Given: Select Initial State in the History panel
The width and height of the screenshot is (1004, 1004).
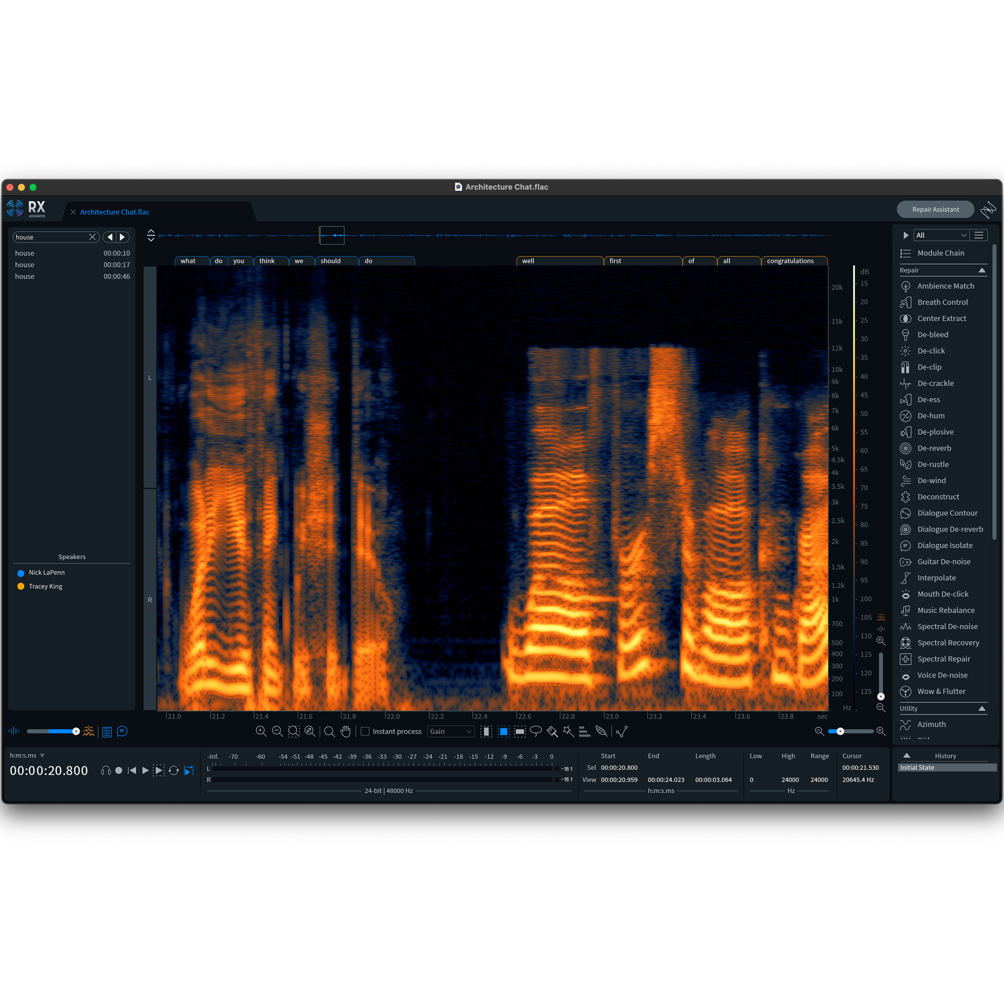Looking at the screenshot, I should click(x=946, y=767).
